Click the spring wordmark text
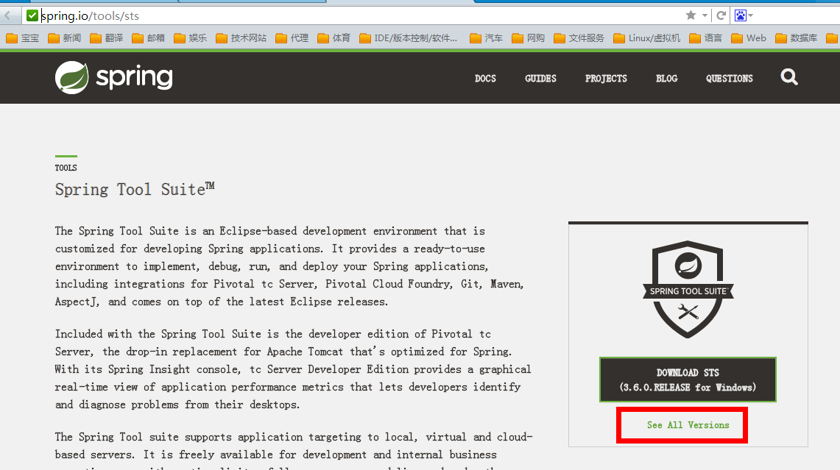Screen dimensions: 840x470 135,78
